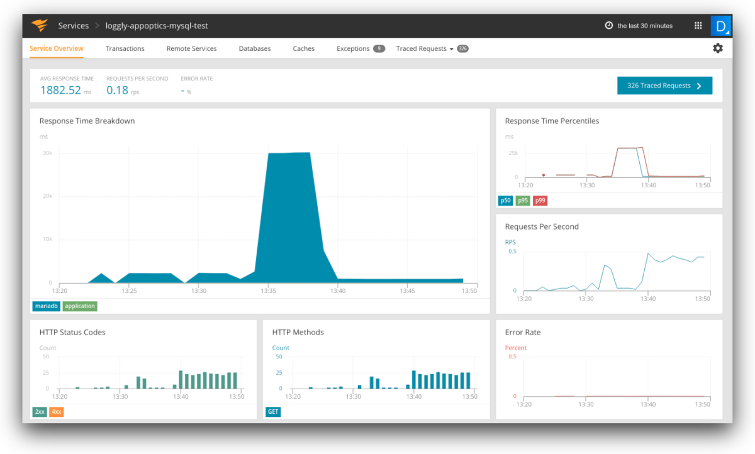Click the SolarWinds flame logo

[39, 26]
